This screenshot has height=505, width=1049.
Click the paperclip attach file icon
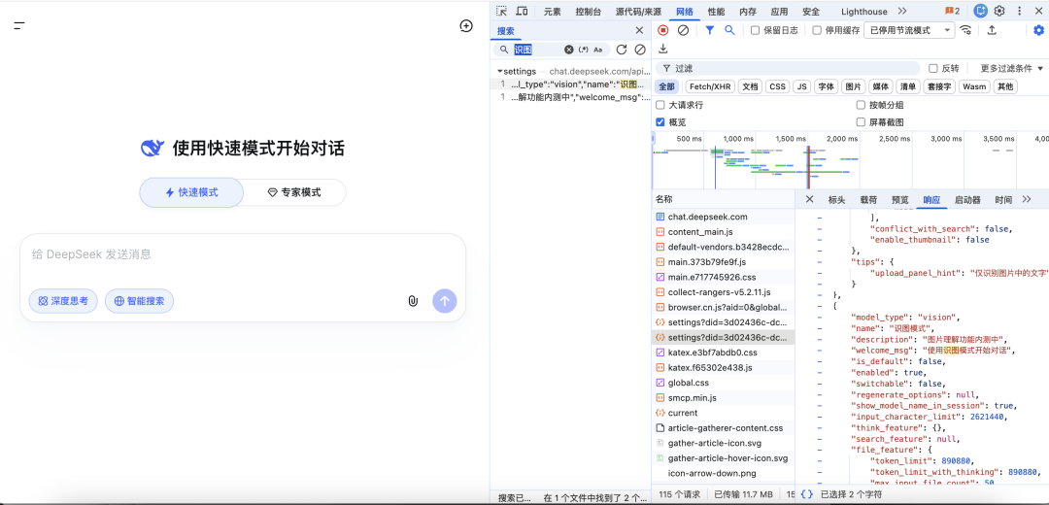click(413, 301)
